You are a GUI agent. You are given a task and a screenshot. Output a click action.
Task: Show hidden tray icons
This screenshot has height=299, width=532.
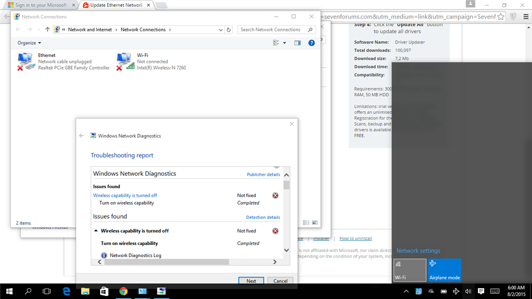(x=406, y=291)
